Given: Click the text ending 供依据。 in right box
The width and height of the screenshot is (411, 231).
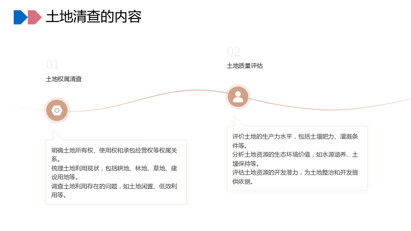Looking at the screenshot, I should coord(242,182).
